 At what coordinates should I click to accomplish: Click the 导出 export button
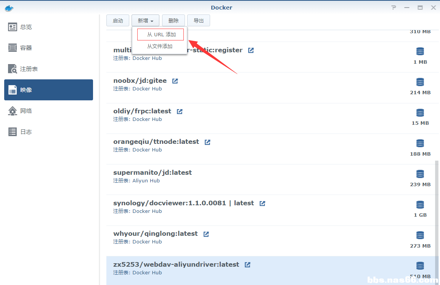tap(198, 21)
